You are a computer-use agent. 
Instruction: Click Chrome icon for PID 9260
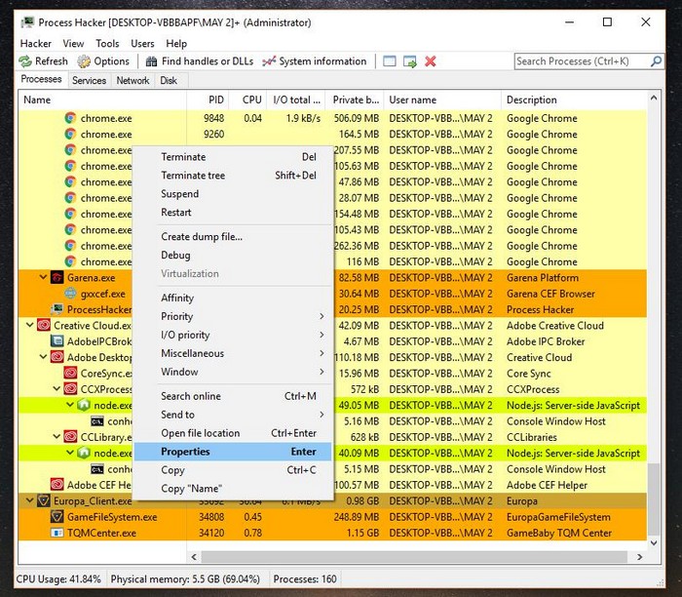pos(70,134)
